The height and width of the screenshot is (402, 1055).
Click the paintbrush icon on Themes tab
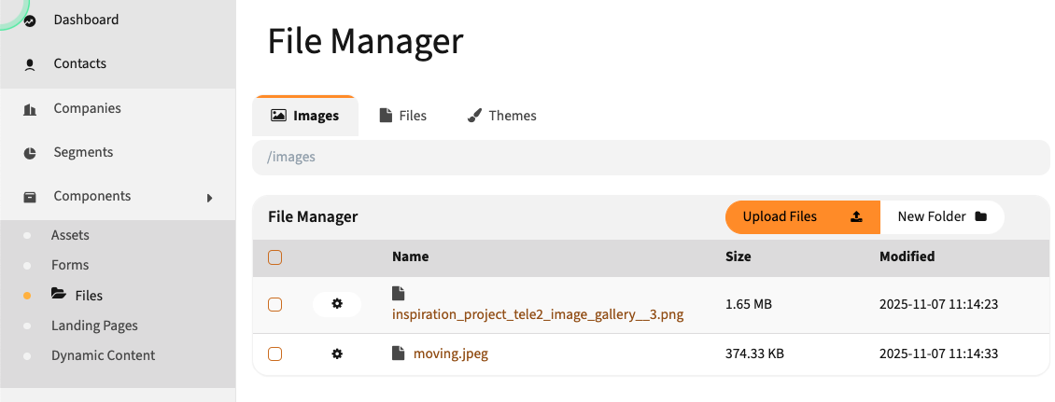474,116
